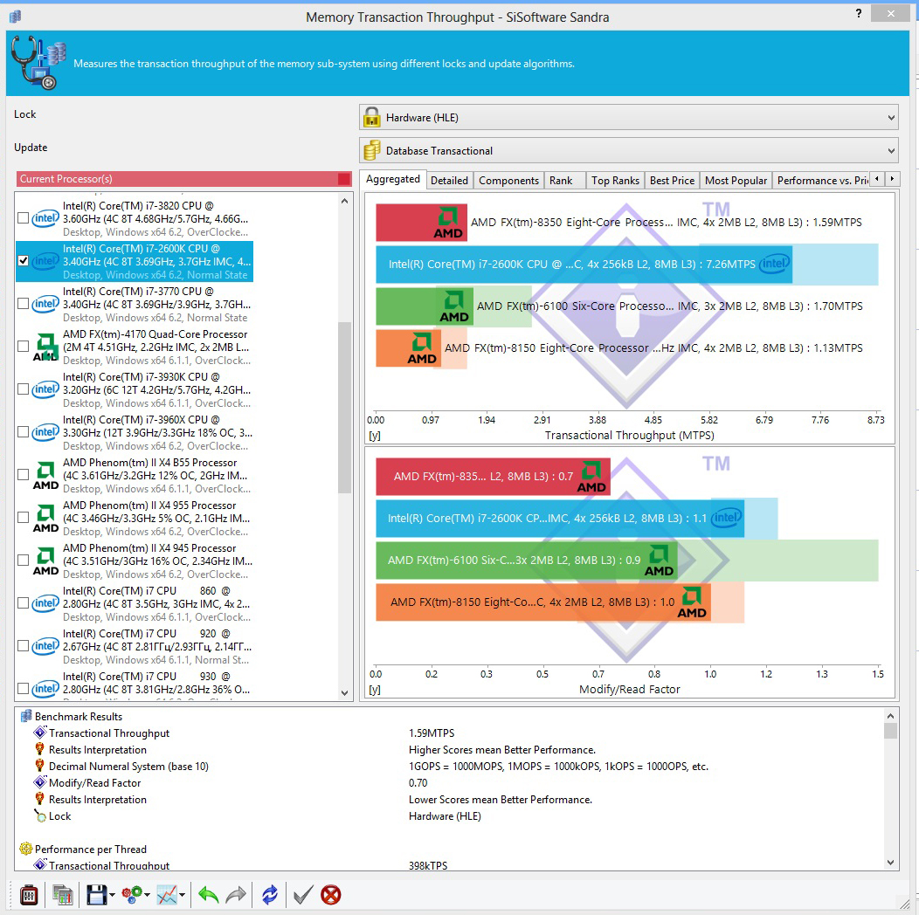Click the Current Processor(s) header bar
The image size is (919, 915).
click(184, 179)
